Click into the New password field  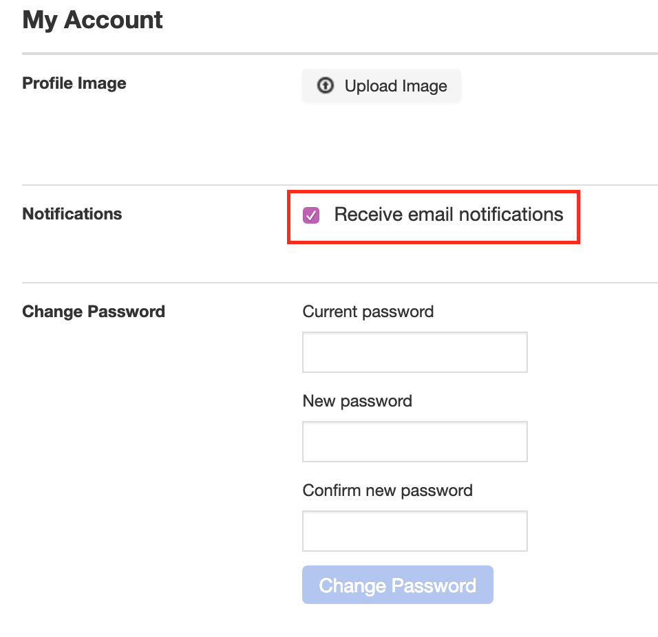click(x=414, y=442)
